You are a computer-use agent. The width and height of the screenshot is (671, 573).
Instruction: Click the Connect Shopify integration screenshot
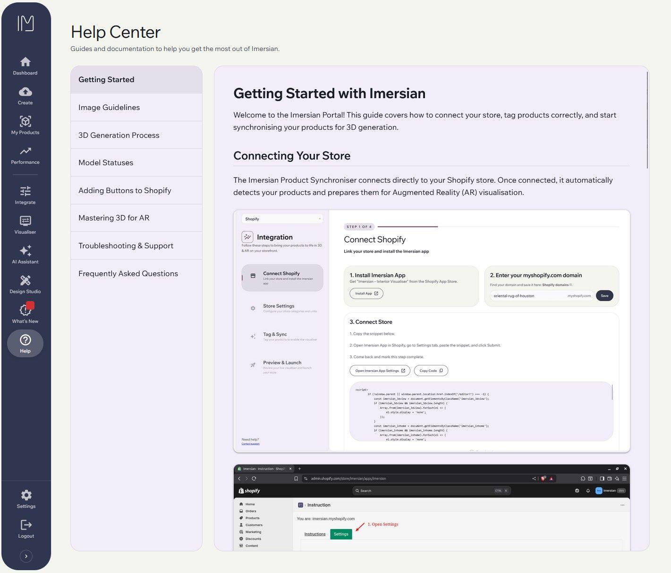point(432,331)
